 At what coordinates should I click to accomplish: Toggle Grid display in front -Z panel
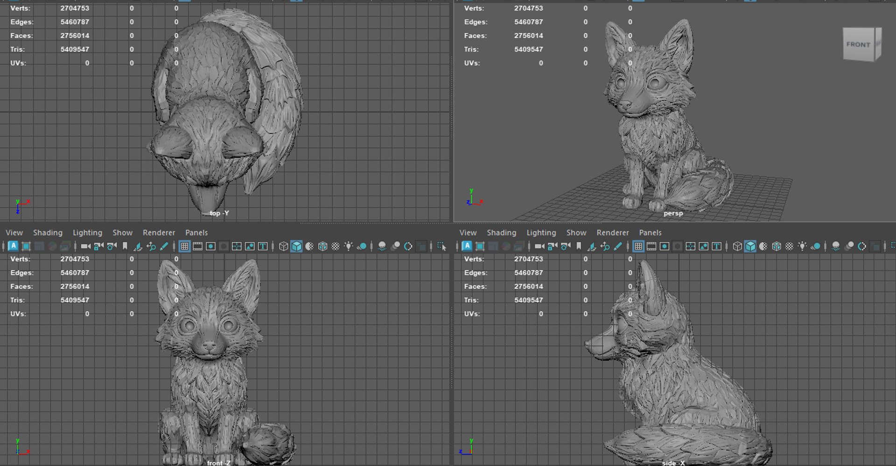pos(184,246)
